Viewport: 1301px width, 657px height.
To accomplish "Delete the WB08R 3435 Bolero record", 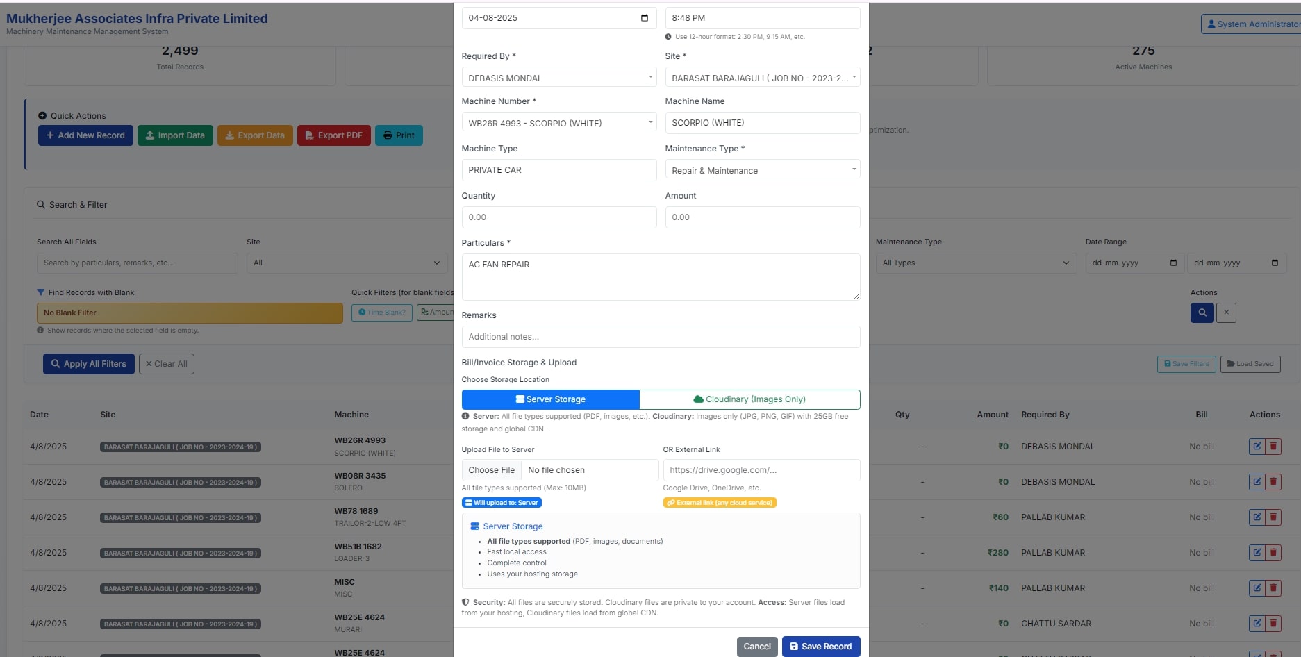I will 1273,482.
